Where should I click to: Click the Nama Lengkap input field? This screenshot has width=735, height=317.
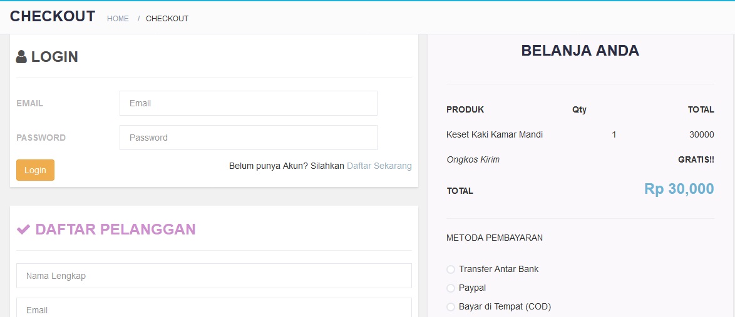tap(213, 276)
